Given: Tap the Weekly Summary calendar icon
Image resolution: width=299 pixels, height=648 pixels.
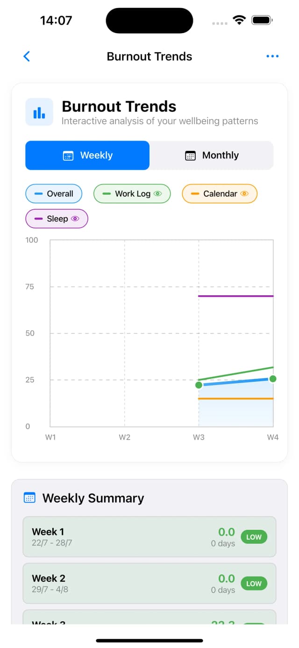Looking at the screenshot, I should [x=29, y=498].
